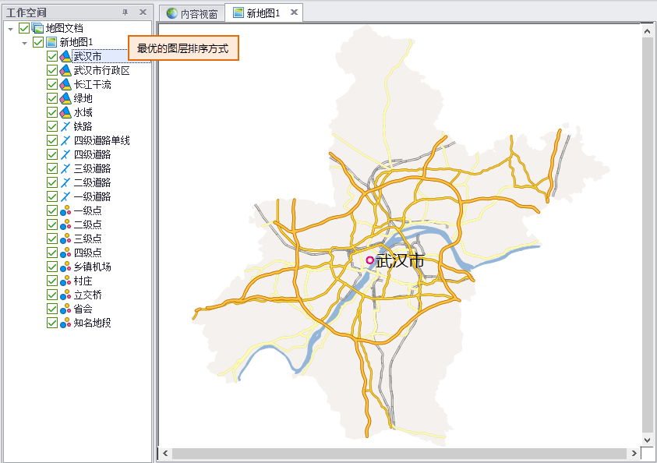This screenshot has height=463, width=657.
Task: Collapse the 地图文档 root node
Action: tap(10, 28)
